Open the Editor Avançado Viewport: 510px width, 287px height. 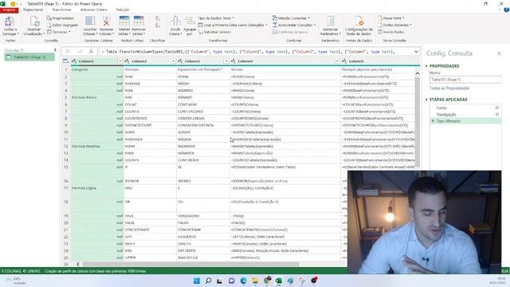coord(62,25)
